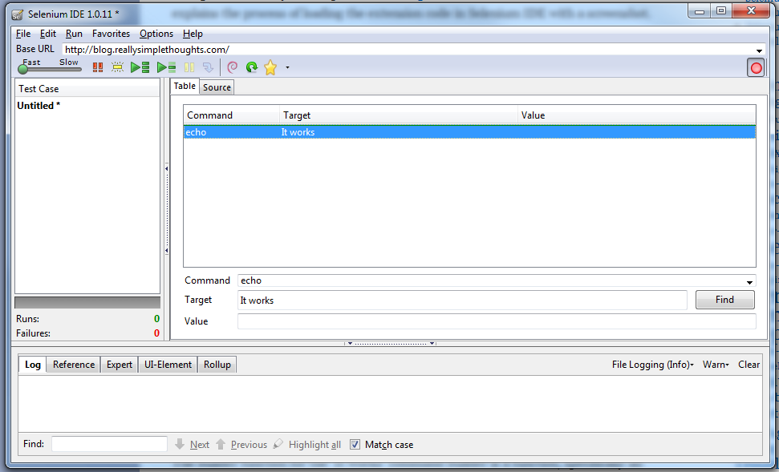
Task: Open the Edit menu
Action: (x=47, y=34)
